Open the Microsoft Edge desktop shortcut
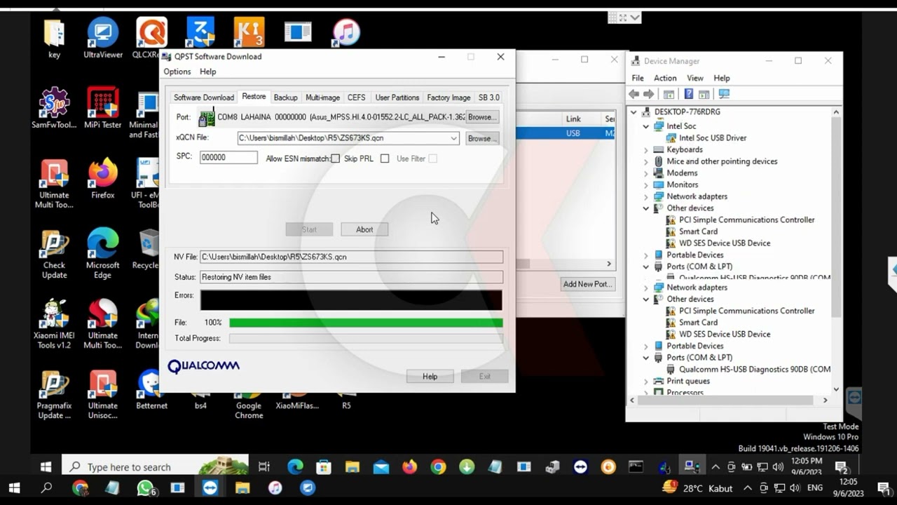This screenshot has height=505, width=897. (103, 255)
